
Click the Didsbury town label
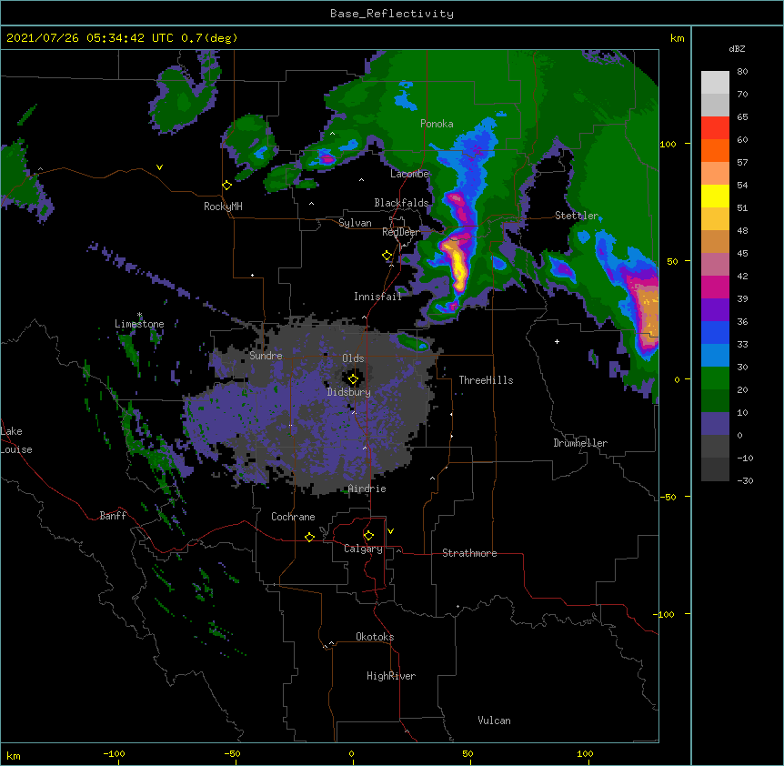(x=348, y=392)
